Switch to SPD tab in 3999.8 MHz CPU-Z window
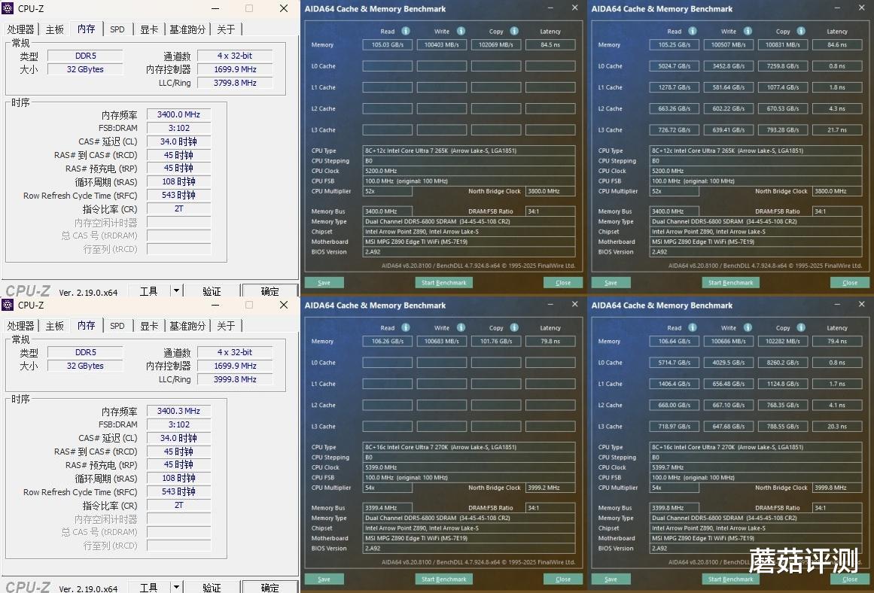The width and height of the screenshot is (874, 593). point(117,326)
